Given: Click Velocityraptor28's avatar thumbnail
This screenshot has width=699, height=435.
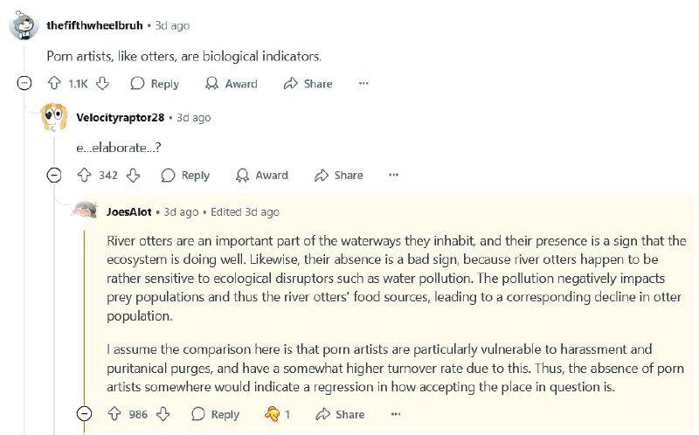Looking at the screenshot, I should pos(54,117).
